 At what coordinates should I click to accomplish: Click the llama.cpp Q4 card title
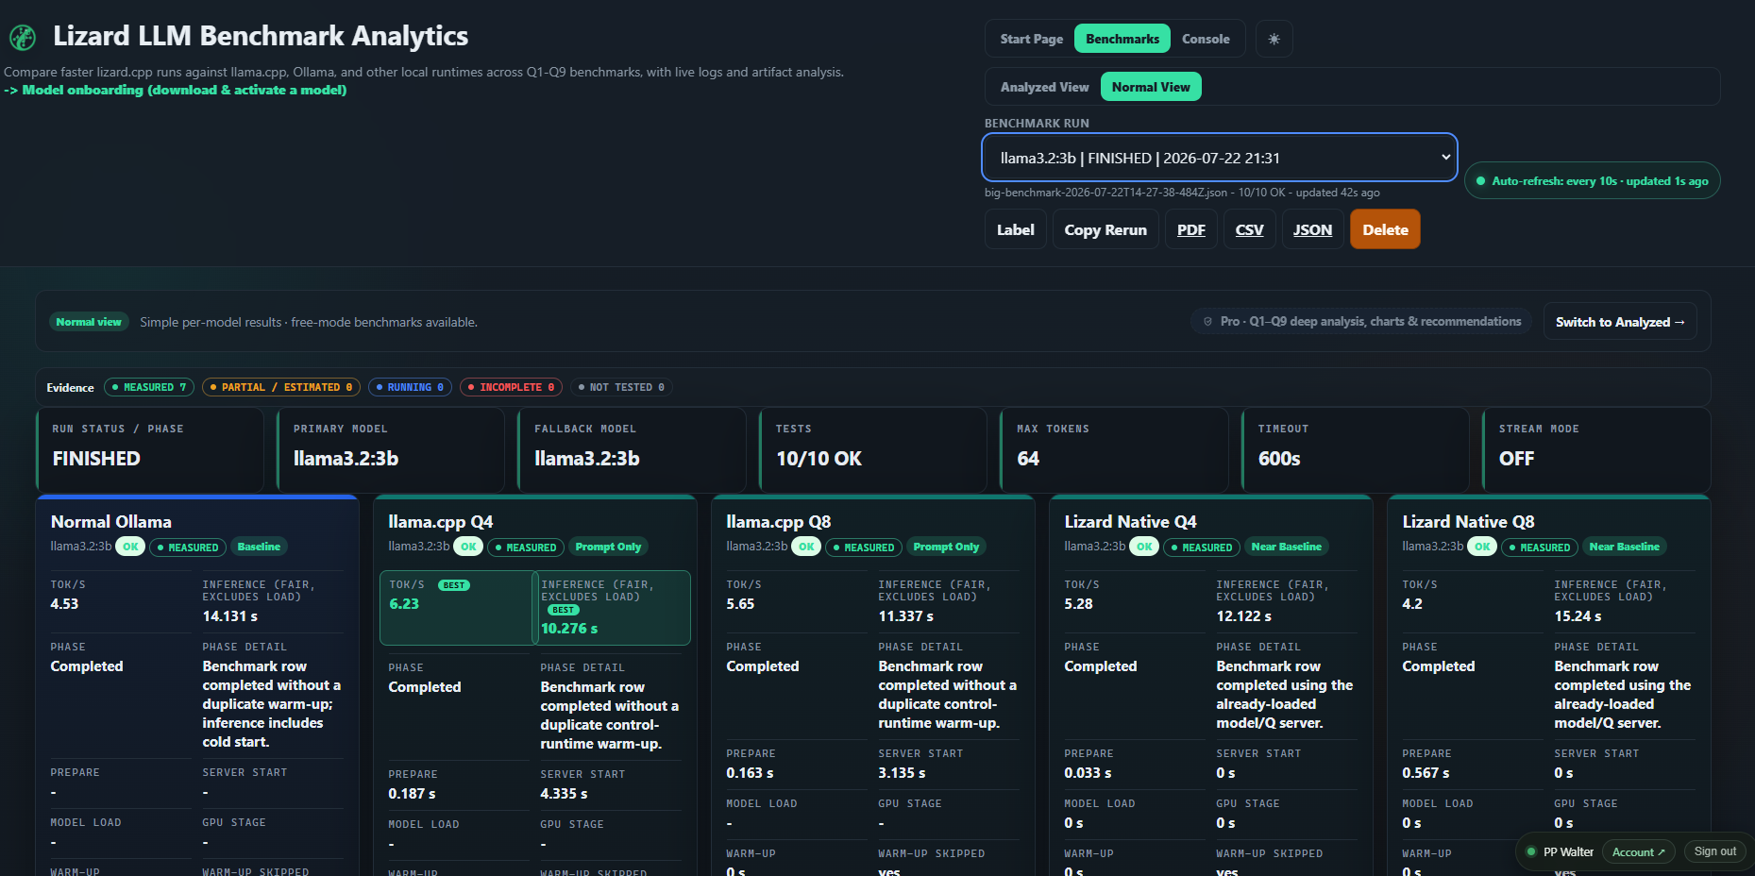pos(441,522)
